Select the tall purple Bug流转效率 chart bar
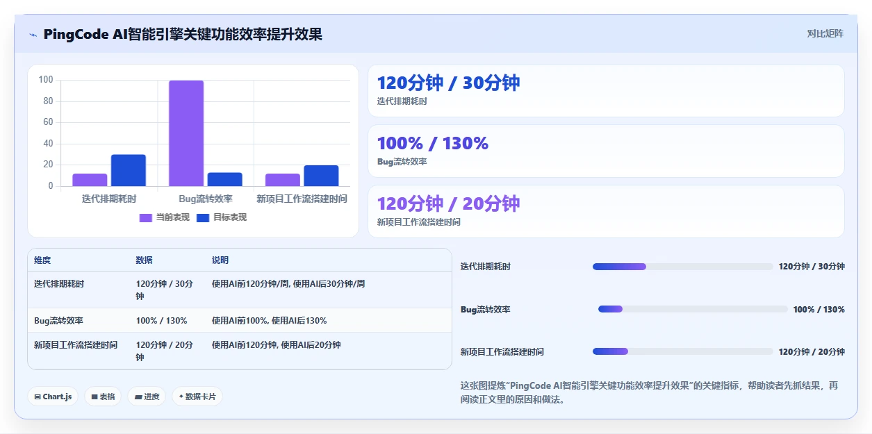The image size is (872, 434). tap(186, 133)
